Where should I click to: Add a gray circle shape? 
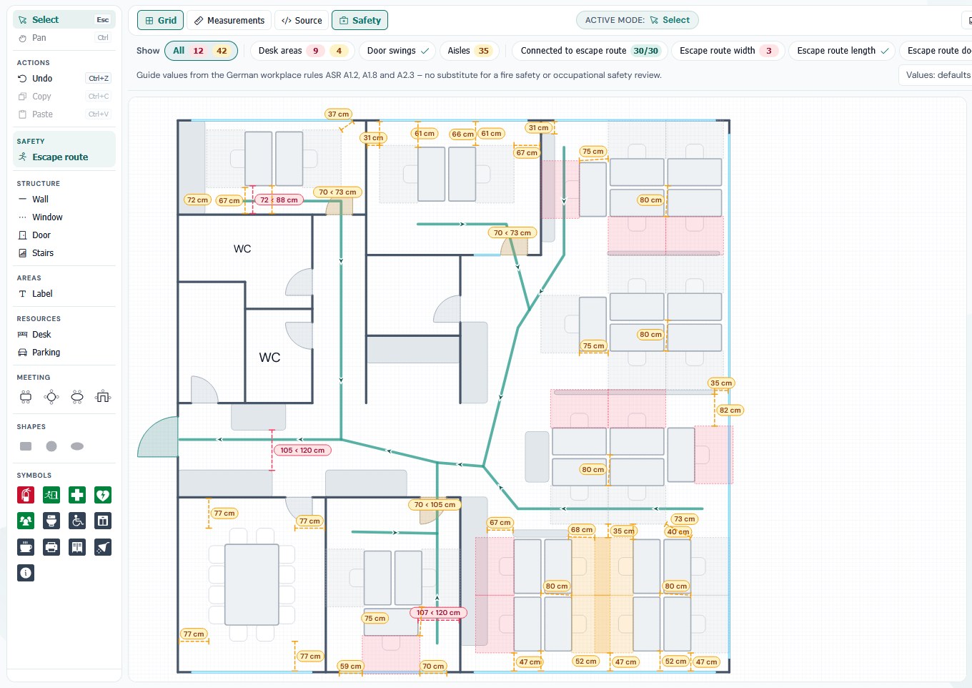click(x=51, y=446)
